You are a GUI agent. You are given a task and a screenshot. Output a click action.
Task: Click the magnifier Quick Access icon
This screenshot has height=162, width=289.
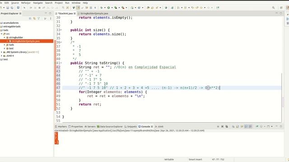(273, 8)
